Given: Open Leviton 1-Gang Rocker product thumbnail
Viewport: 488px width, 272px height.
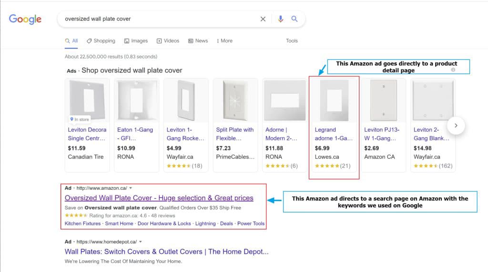Looking at the screenshot, I should (186, 100).
